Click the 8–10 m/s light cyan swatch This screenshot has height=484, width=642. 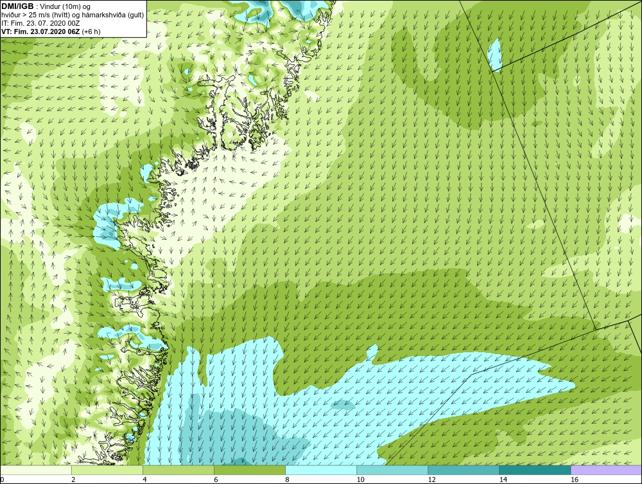[x=321, y=470]
